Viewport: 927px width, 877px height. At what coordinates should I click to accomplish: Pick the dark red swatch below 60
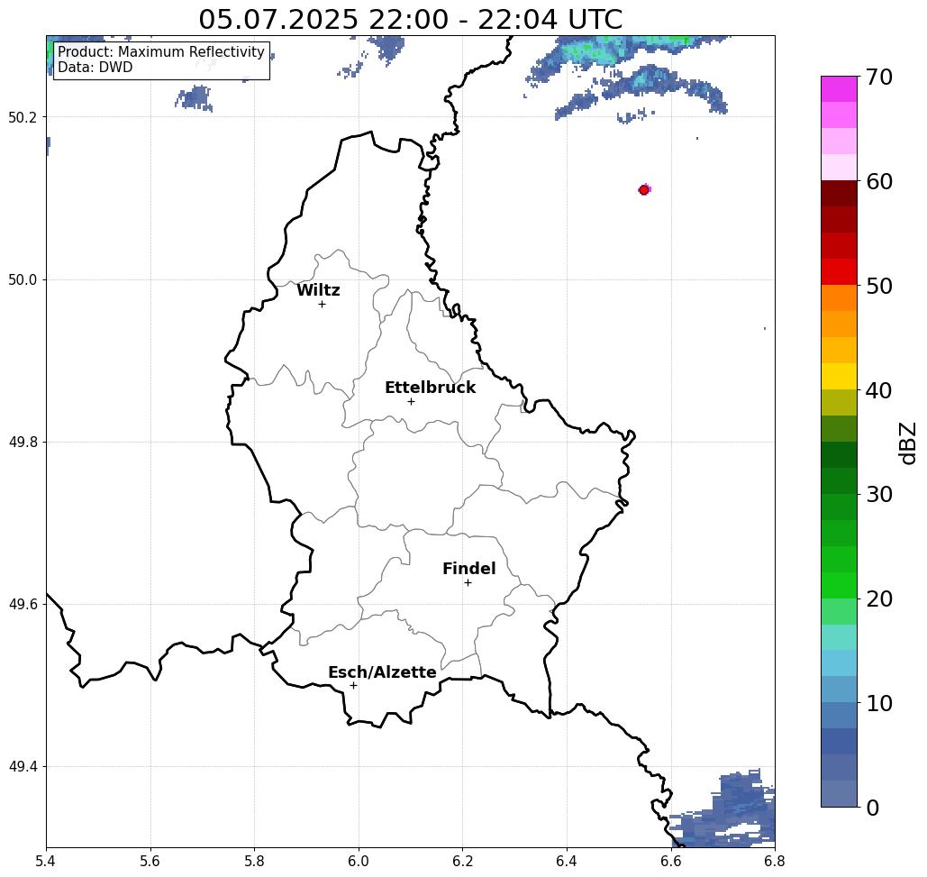[839, 194]
